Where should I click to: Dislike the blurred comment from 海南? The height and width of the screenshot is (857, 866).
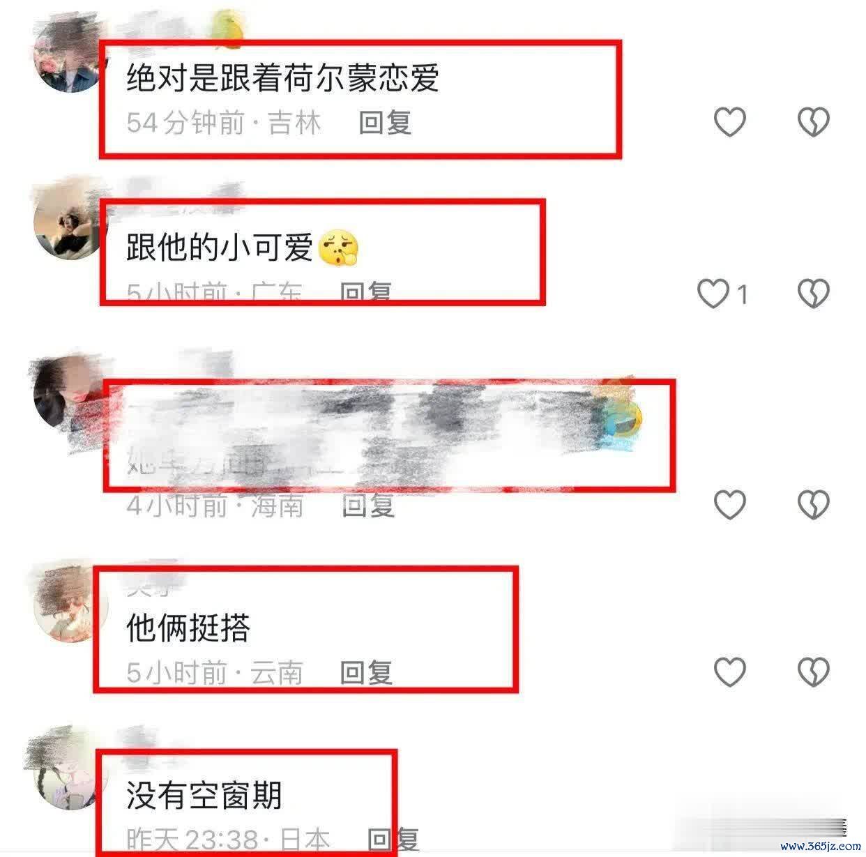813,504
